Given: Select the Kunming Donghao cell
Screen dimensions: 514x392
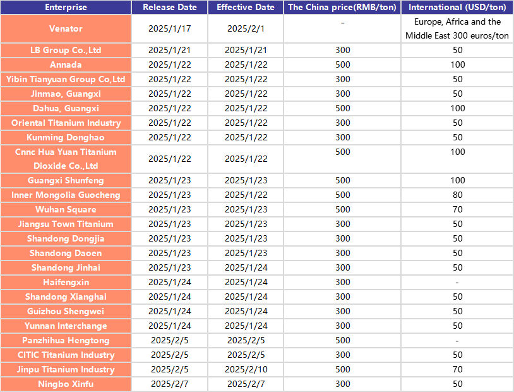Looking at the screenshot, I should pos(66,137).
